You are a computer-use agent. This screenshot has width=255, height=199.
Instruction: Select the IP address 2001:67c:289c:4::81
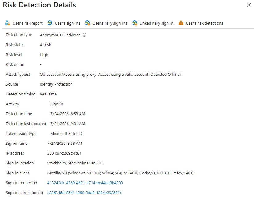click(64, 153)
